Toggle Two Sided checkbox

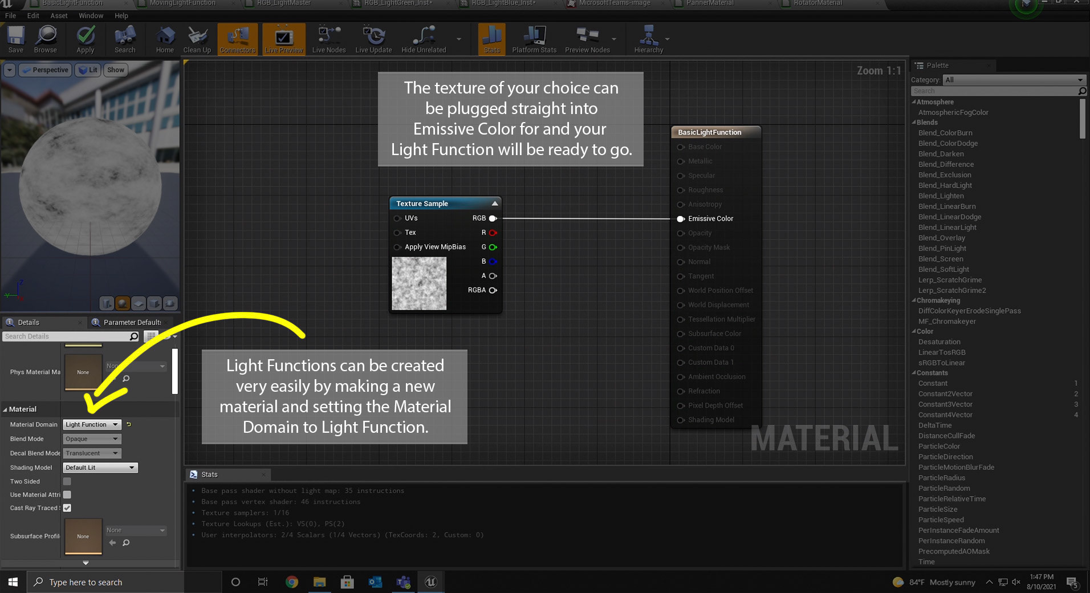tap(67, 481)
